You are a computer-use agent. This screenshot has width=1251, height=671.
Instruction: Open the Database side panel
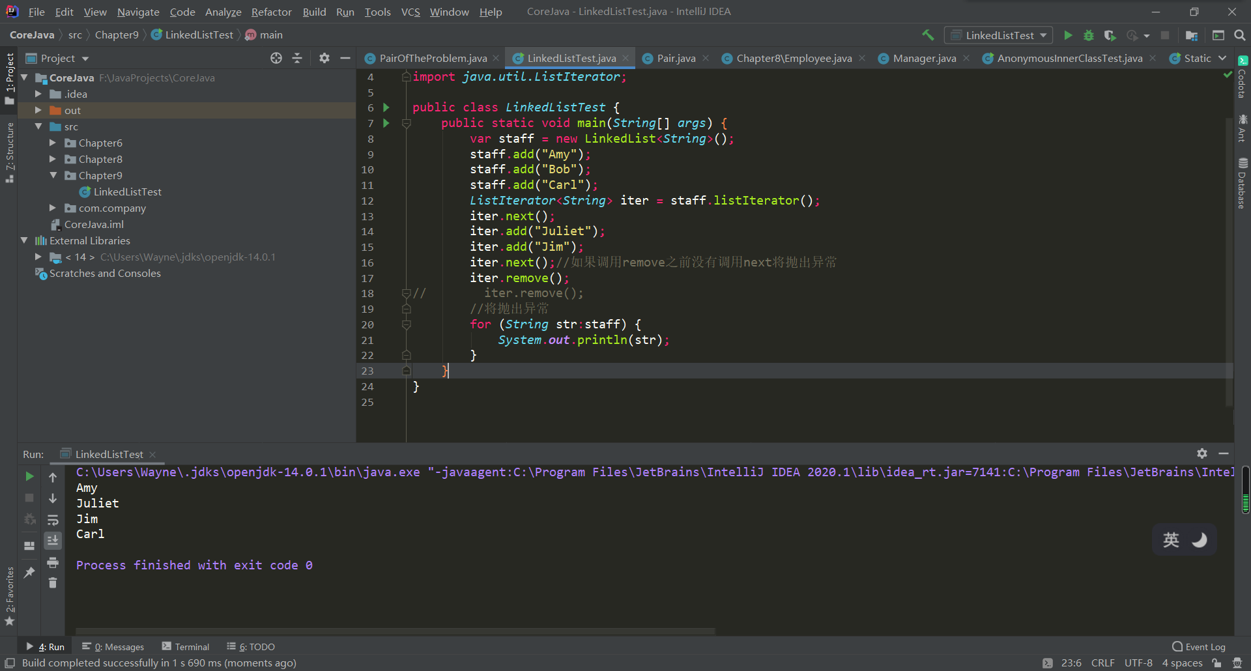[x=1243, y=183]
